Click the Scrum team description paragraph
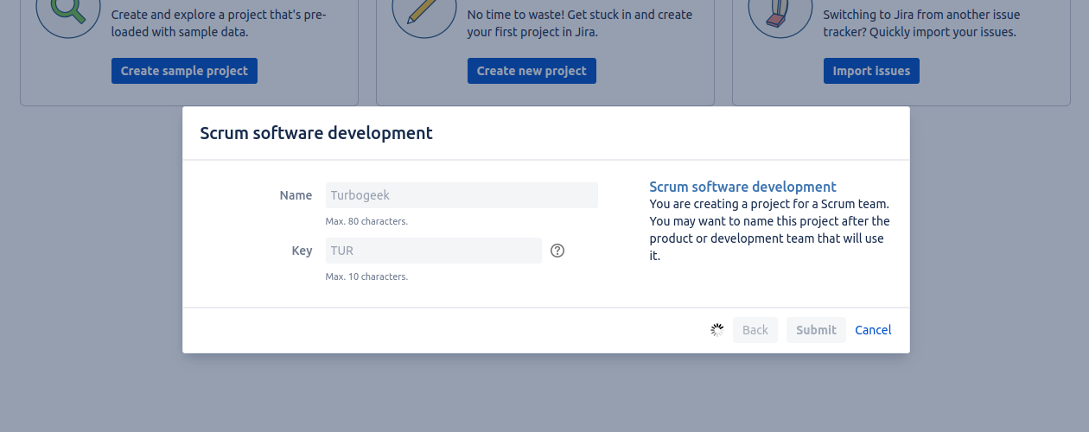 769,230
